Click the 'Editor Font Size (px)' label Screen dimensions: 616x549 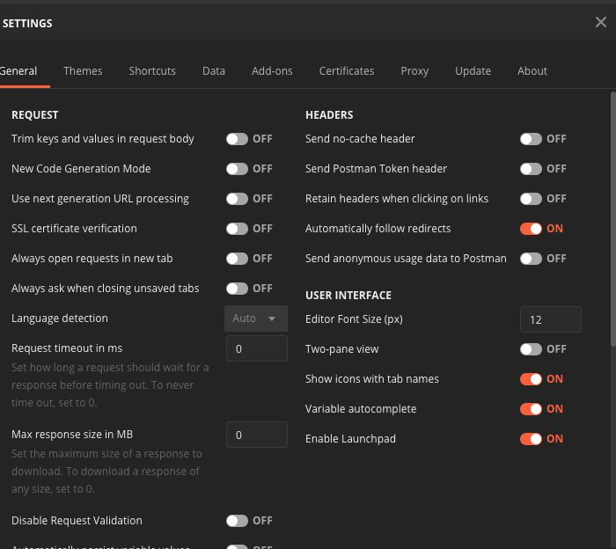(354, 319)
